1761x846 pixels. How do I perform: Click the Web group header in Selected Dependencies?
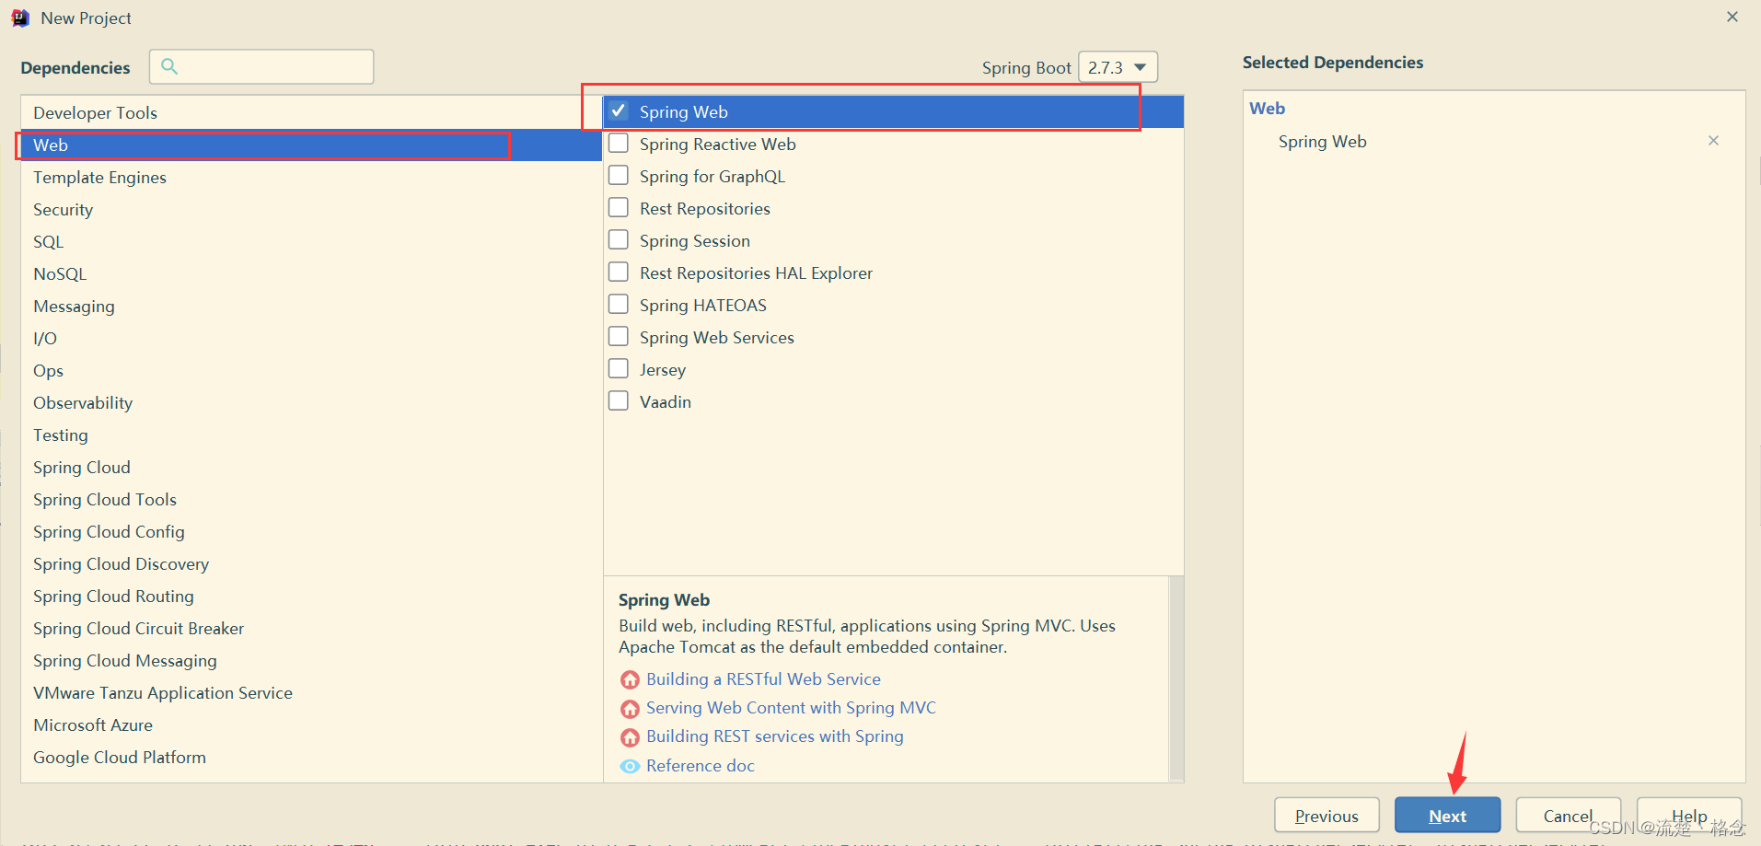[1267, 109]
